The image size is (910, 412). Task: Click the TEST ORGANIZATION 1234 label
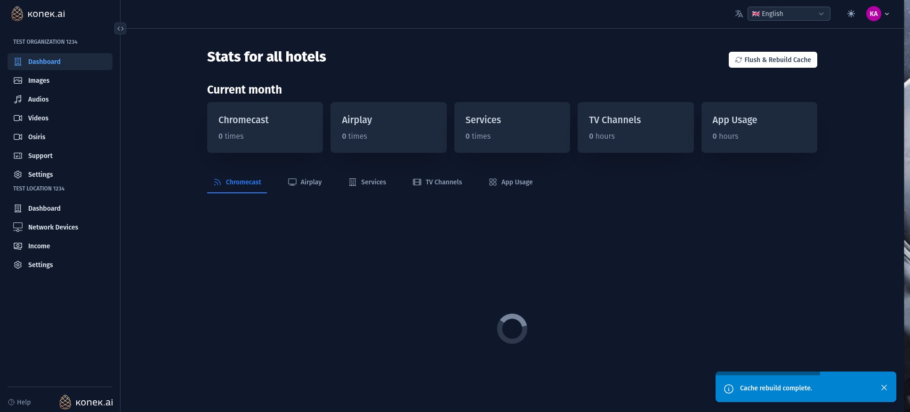(45, 42)
